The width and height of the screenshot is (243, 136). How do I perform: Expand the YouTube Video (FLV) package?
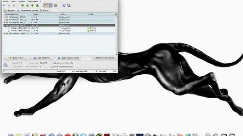(x=5, y=20)
